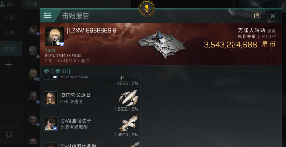
Task: Add a new chat channel with plus icon
Action: 9,64
